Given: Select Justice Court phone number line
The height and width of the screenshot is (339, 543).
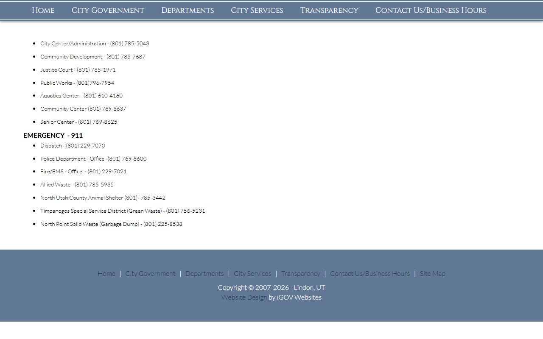Looking at the screenshot, I should (x=78, y=69).
